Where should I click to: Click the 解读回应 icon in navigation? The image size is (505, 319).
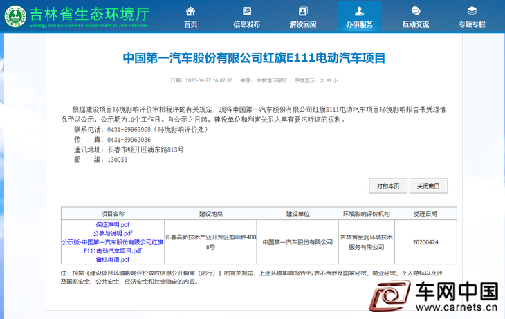(303, 11)
